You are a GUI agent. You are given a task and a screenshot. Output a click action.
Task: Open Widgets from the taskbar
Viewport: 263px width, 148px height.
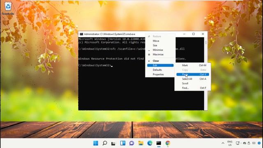coord(123,143)
